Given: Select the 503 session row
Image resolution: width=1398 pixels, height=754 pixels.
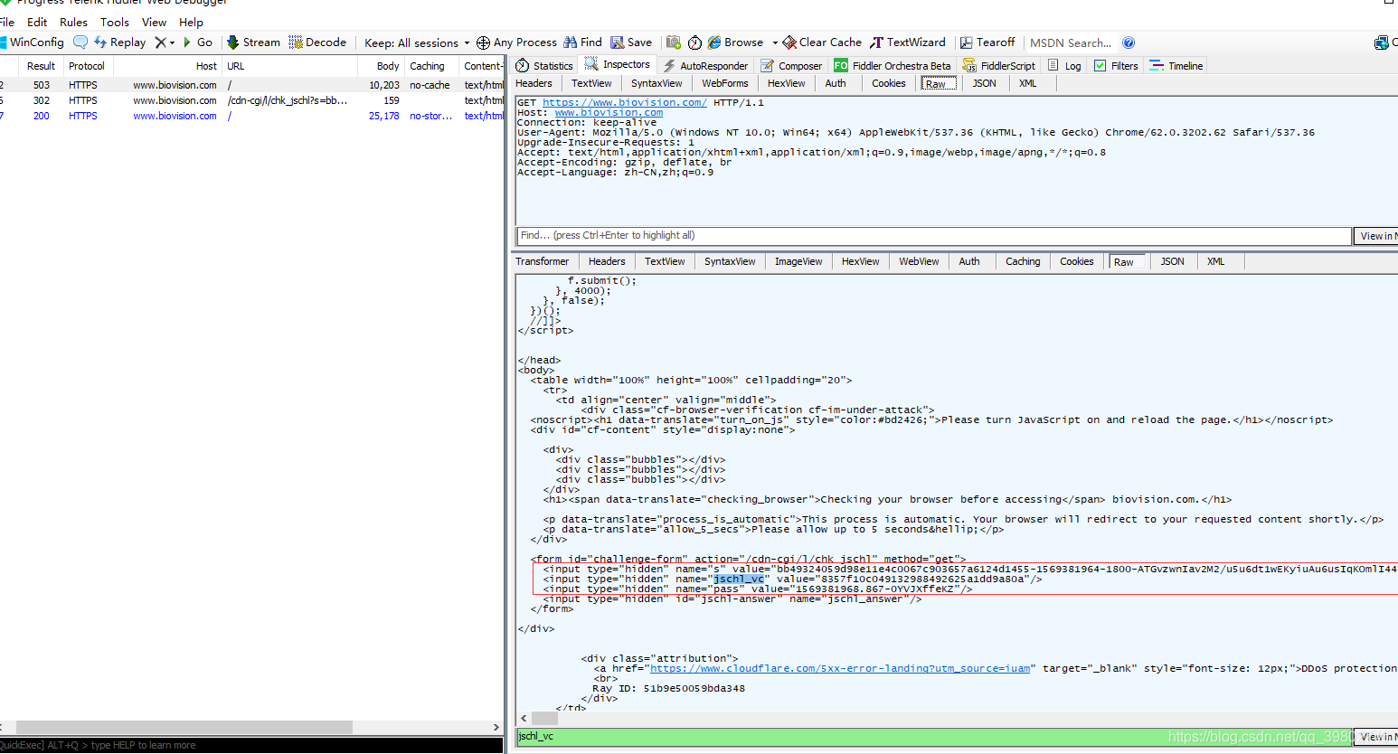Looking at the screenshot, I should click(x=251, y=85).
